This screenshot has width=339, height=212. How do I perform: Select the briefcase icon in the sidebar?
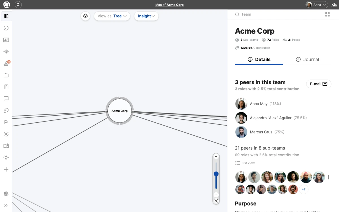tap(6, 75)
